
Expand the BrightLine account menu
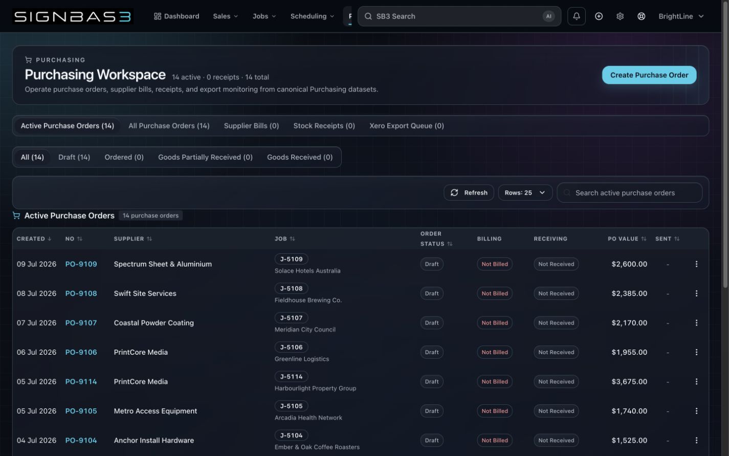pos(681,16)
